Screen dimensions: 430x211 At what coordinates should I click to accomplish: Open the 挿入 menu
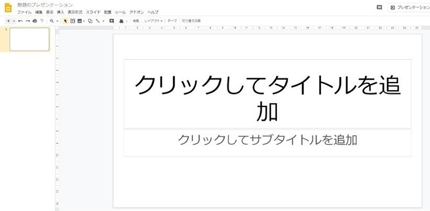pos(60,12)
